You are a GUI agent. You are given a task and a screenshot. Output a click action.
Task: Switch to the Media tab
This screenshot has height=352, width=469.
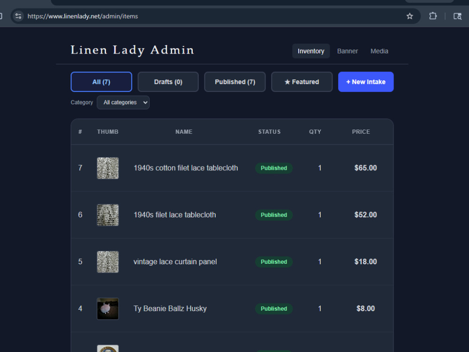(379, 51)
